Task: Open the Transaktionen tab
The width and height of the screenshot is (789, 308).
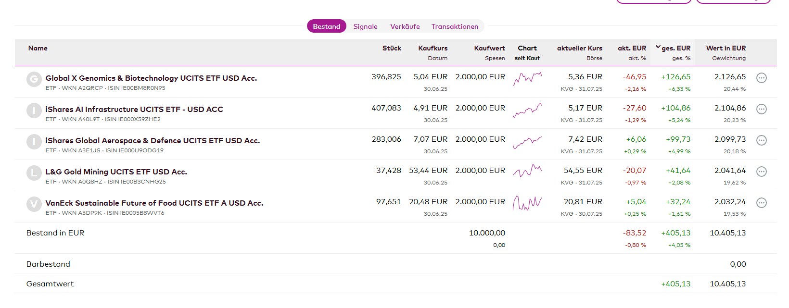Action: (455, 26)
